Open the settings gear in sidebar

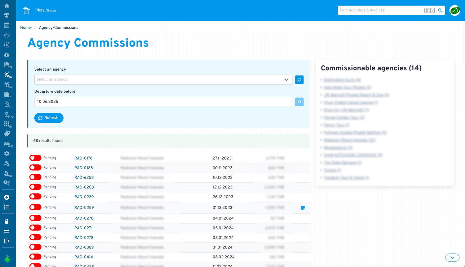coord(7,153)
